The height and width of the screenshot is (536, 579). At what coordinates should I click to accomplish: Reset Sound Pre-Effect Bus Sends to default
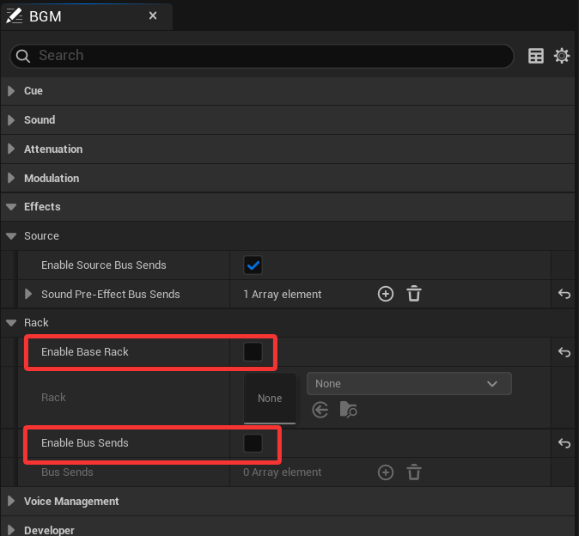[x=564, y=294]
